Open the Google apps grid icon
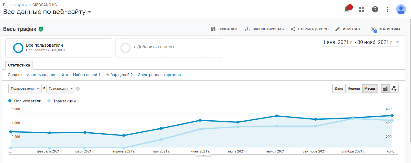The width and height of the screenshot is (411, 163). coord(361,9)
